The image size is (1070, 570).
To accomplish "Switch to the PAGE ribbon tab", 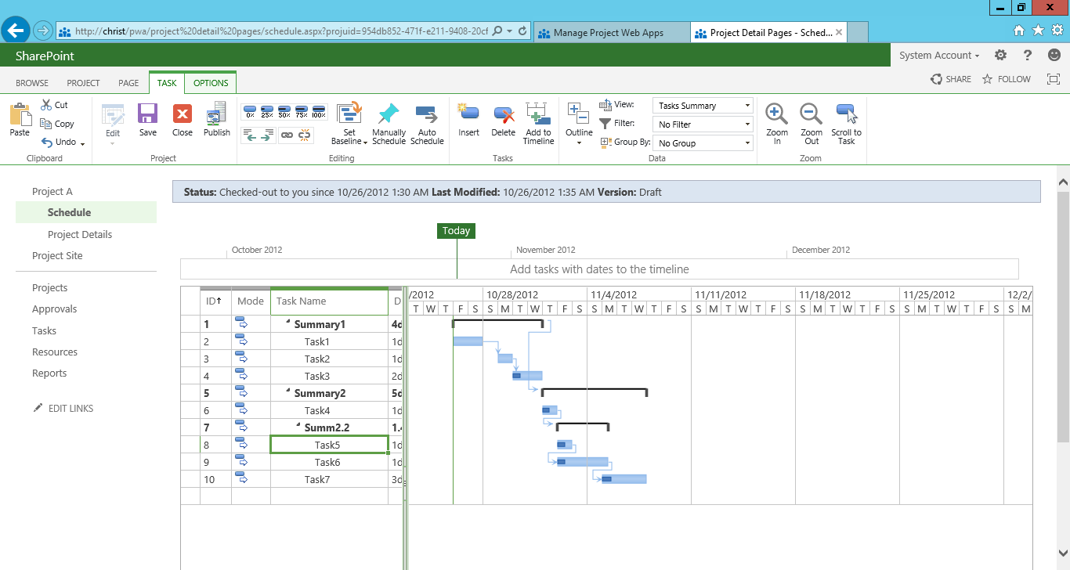I will (x=128, y=83).
